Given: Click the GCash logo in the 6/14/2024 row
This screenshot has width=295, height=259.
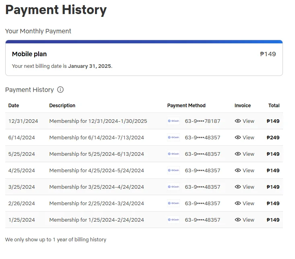Looking at the screenshot, I should tap(173, 138).
